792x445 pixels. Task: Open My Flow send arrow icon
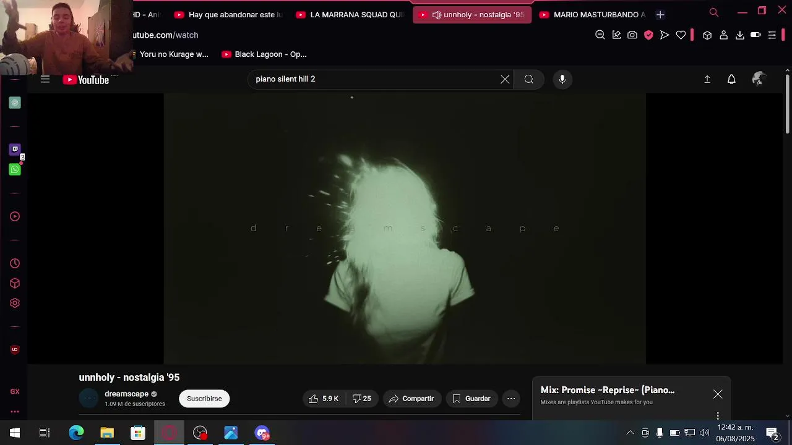pos(665,35)
